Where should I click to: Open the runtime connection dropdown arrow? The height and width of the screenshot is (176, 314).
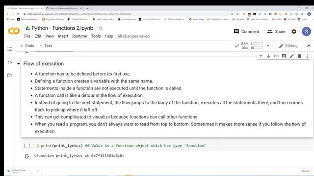click(268, 46)
